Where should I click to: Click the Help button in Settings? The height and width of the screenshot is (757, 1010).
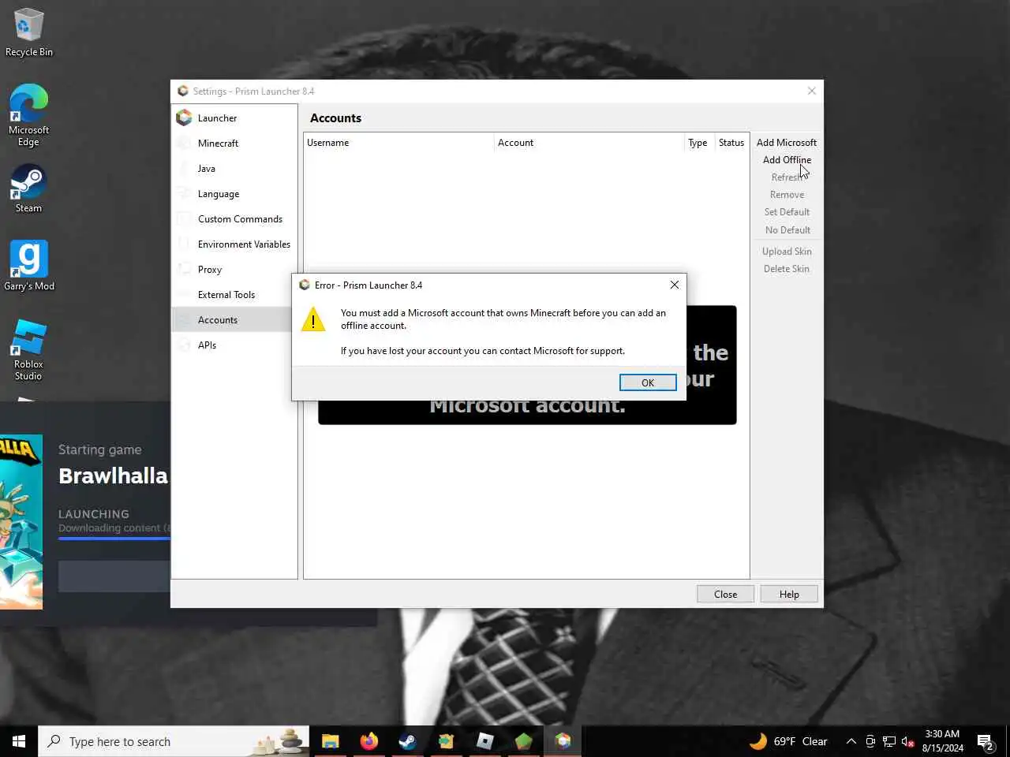(x=789, y=595)
